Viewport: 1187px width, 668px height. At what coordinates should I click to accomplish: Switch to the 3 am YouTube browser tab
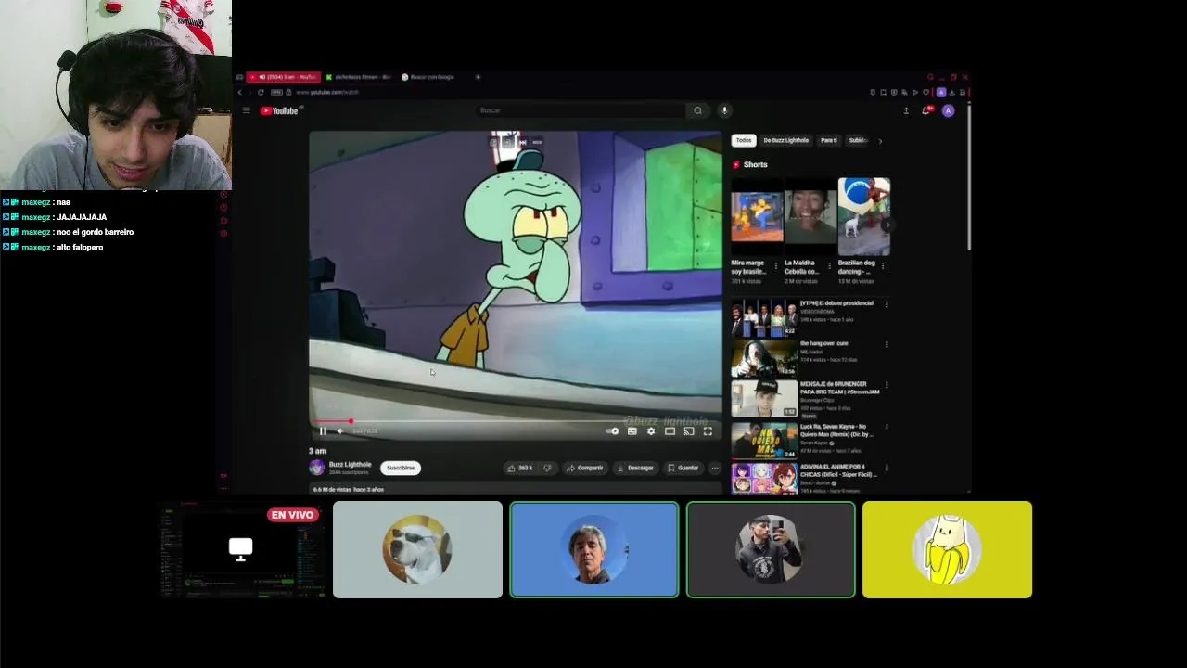point(283,77)
